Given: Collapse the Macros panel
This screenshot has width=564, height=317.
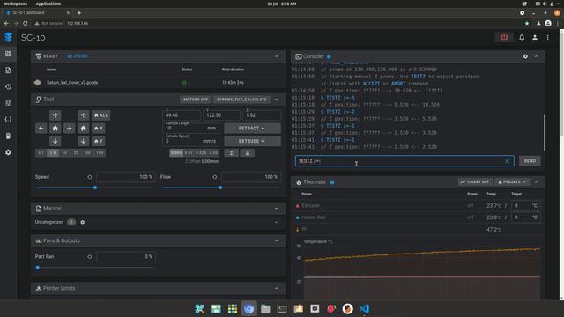Looking at the screenshot, I should tap(276, 209).
